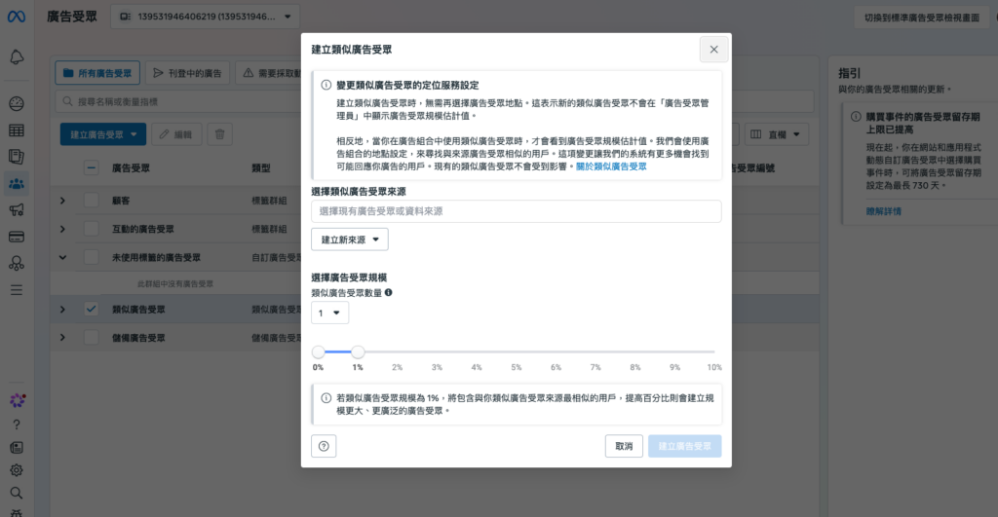Select the 刊登中的廣告 tab
Viewport: 998px width, 517px height.
[x=188, y=73]
